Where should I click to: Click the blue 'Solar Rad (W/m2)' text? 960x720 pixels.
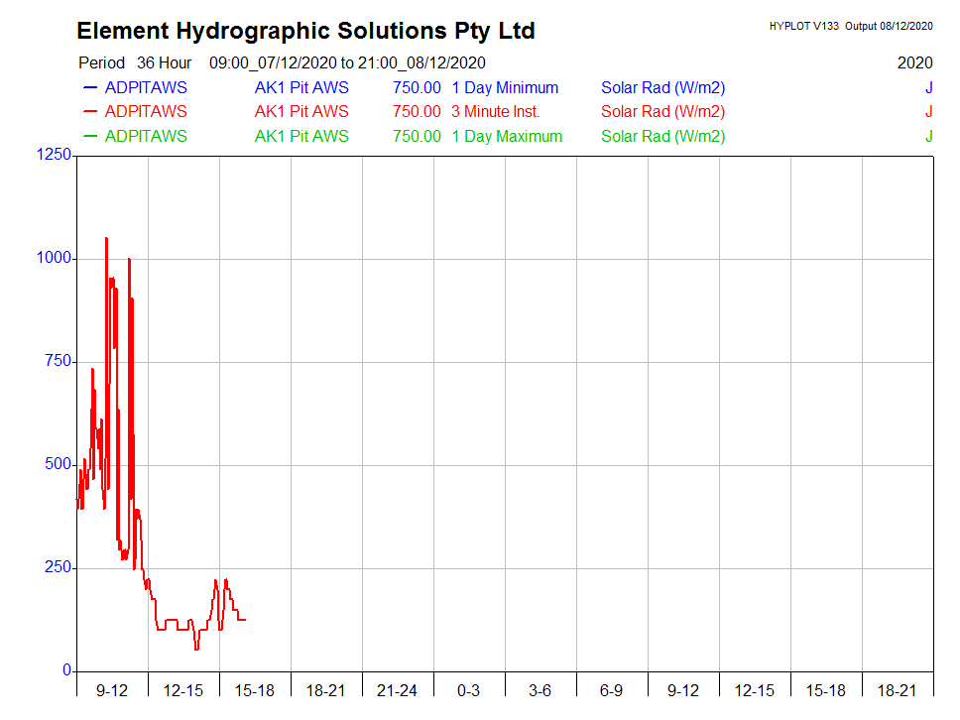click(x=662, y=87)
